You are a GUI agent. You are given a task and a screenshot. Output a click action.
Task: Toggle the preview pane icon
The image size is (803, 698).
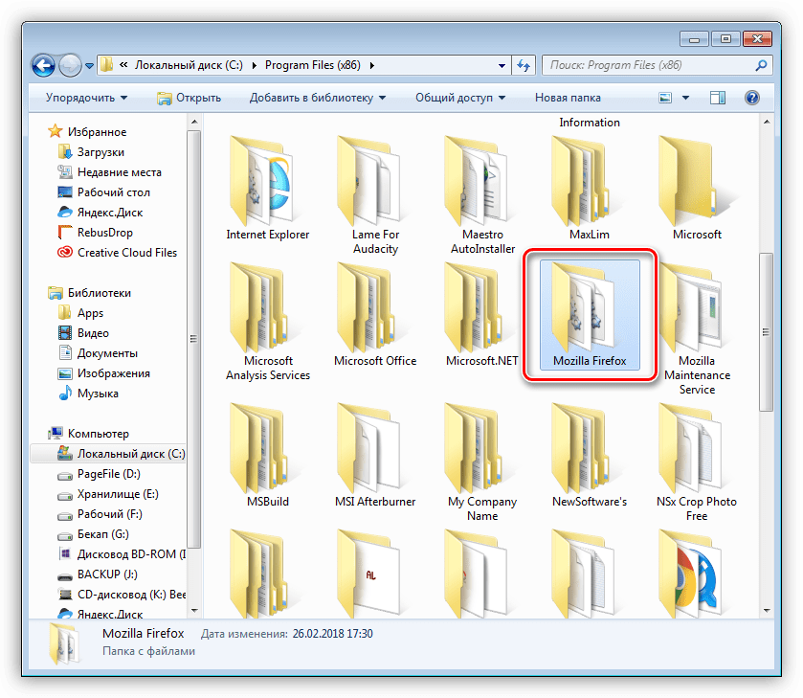pos(718,98)
